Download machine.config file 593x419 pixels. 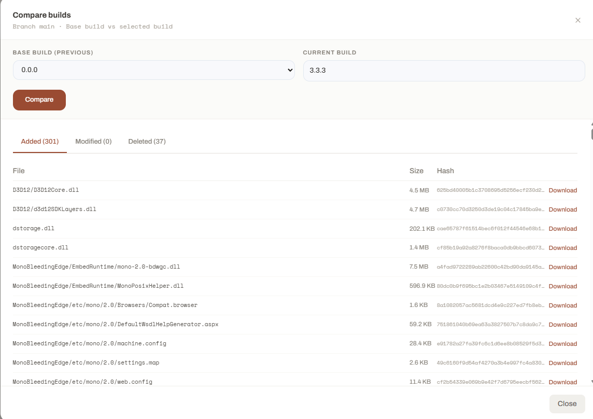pyautogui.click(x=563, y=344)
